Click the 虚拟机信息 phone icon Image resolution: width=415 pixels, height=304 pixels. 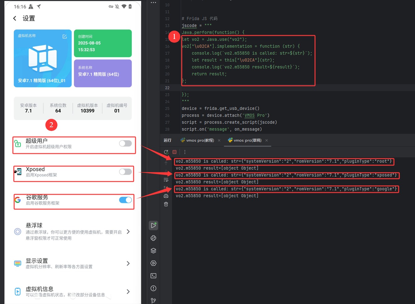click(x=18, y=291)
